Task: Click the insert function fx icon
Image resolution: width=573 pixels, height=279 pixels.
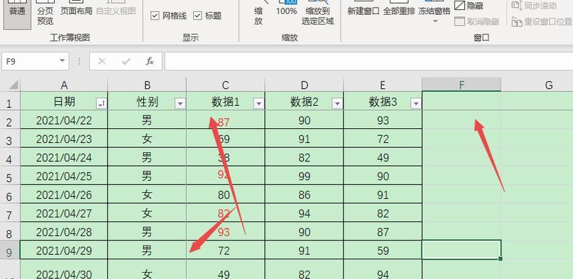Action: click(x=150, y=61)
